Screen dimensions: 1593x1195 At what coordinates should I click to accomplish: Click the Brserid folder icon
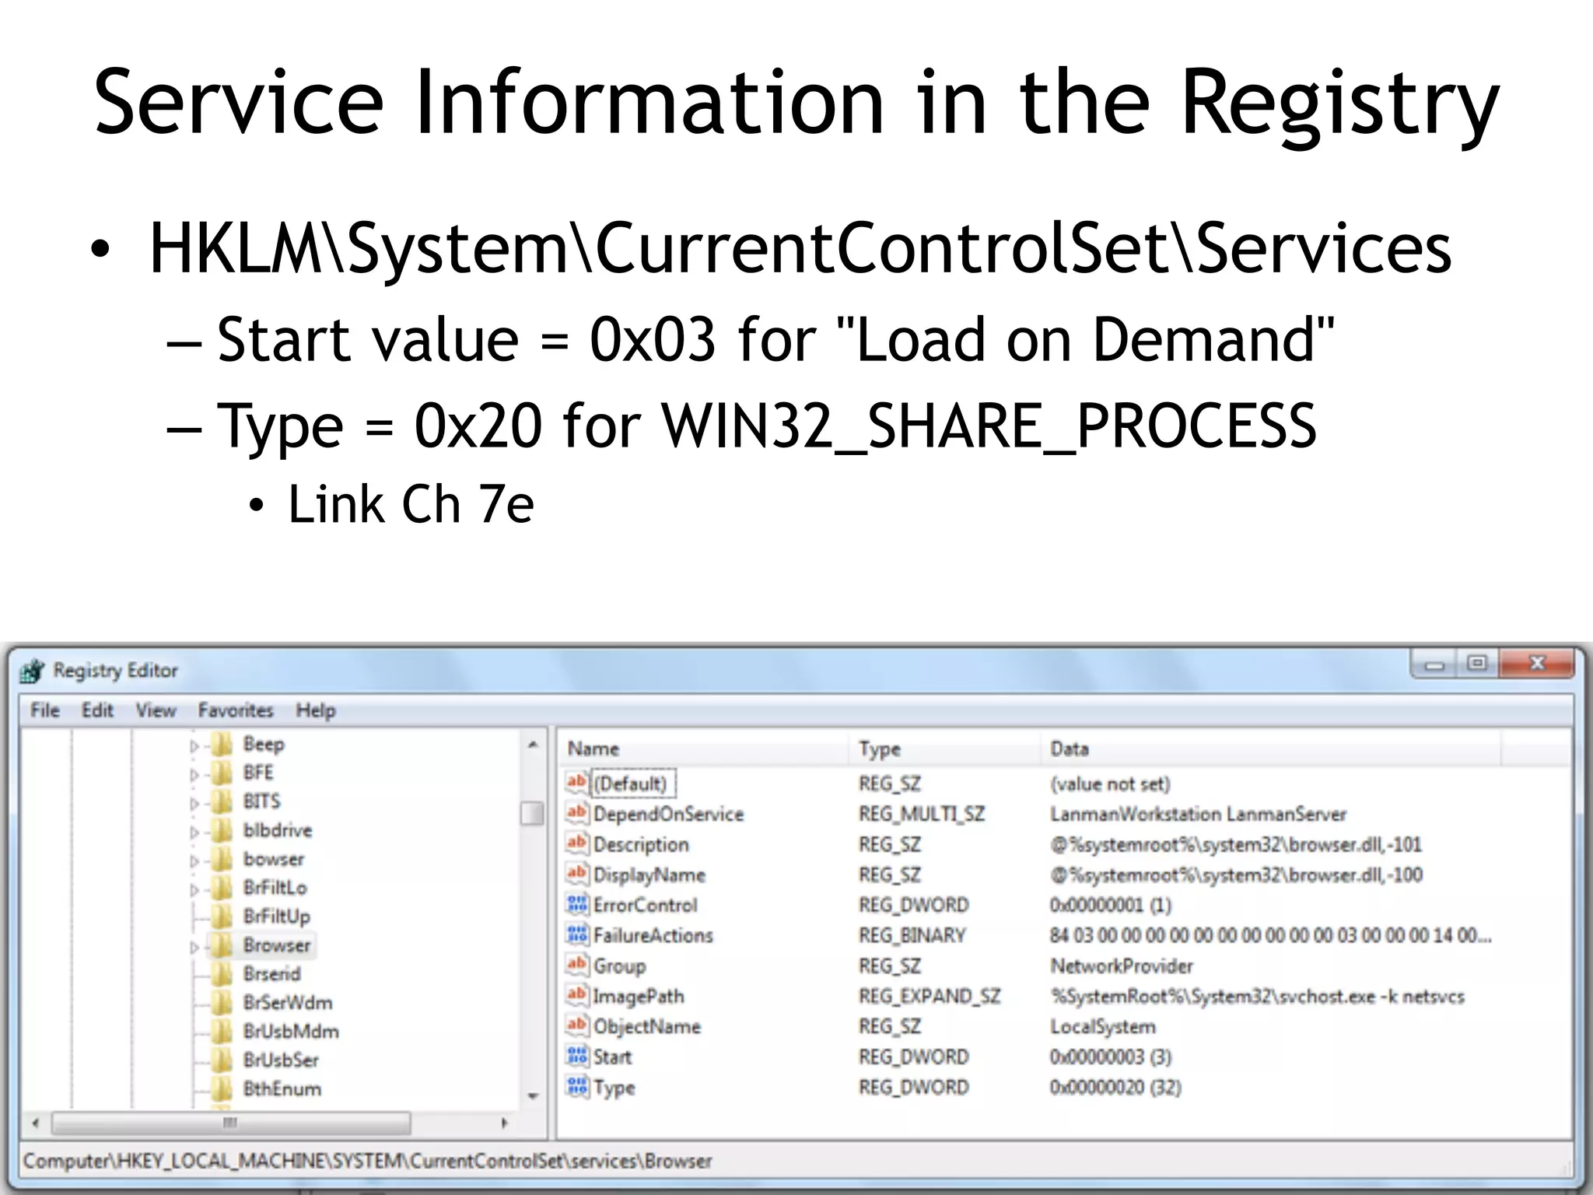[222, 975]
